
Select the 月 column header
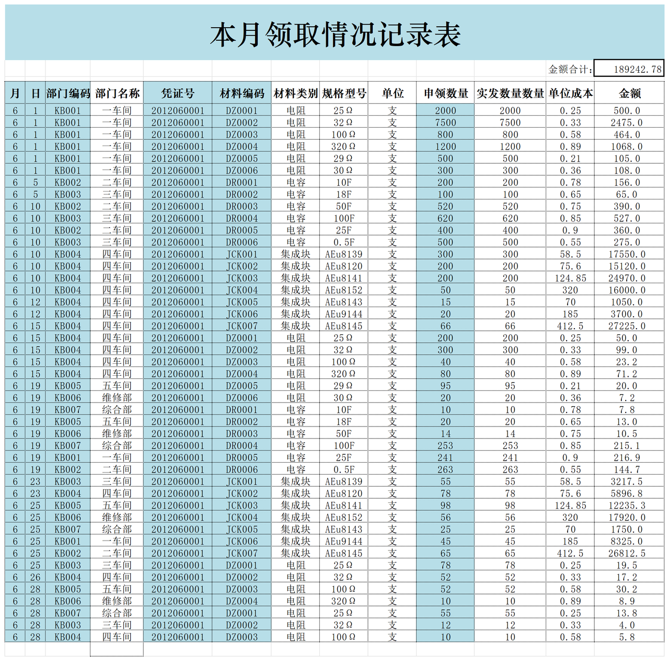coord(15,93)
